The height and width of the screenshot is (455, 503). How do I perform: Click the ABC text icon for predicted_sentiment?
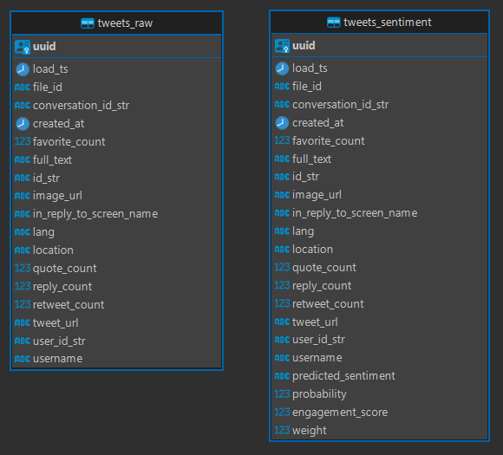pyautogui.click(x=282, y=376)
